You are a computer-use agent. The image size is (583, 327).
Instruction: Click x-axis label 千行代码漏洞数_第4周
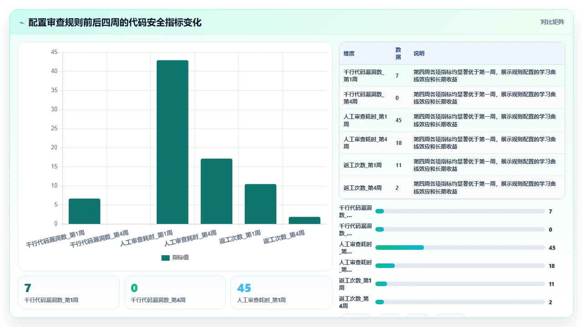(99, 239)
